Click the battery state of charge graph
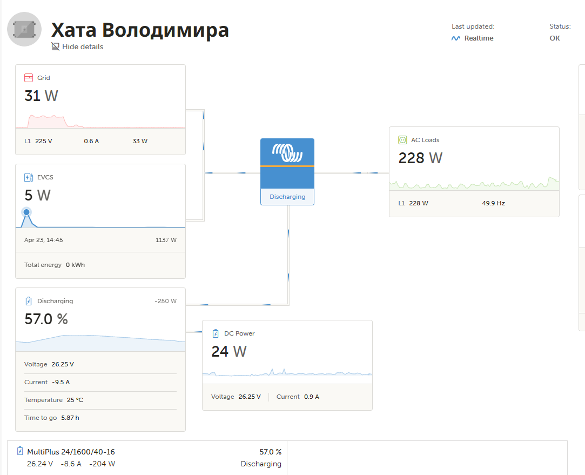The height and width of the screenshot is (475, 585). (100, 343)
